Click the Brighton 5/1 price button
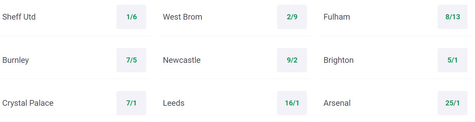The image size is (475, 122). click(x=453, y=60)
